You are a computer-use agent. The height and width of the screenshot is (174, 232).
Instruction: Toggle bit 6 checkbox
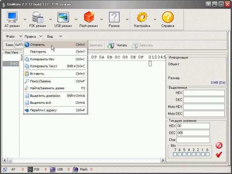point(180,154)
